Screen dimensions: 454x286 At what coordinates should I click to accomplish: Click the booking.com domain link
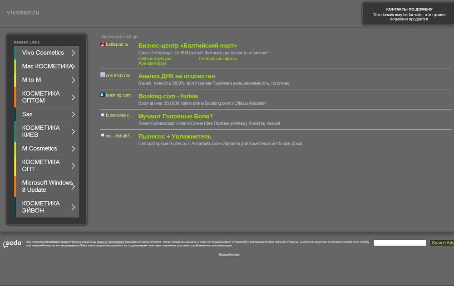118,95
